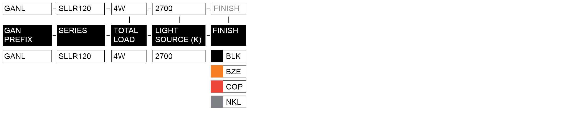Select the orange BZE finish swatch

[x=217, y=71]
